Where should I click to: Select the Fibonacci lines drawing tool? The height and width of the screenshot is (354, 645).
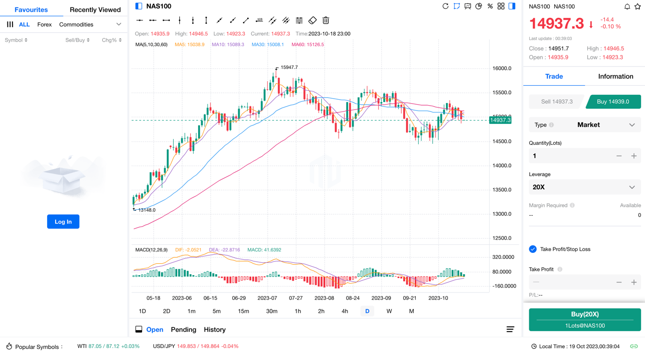[299, 20]
